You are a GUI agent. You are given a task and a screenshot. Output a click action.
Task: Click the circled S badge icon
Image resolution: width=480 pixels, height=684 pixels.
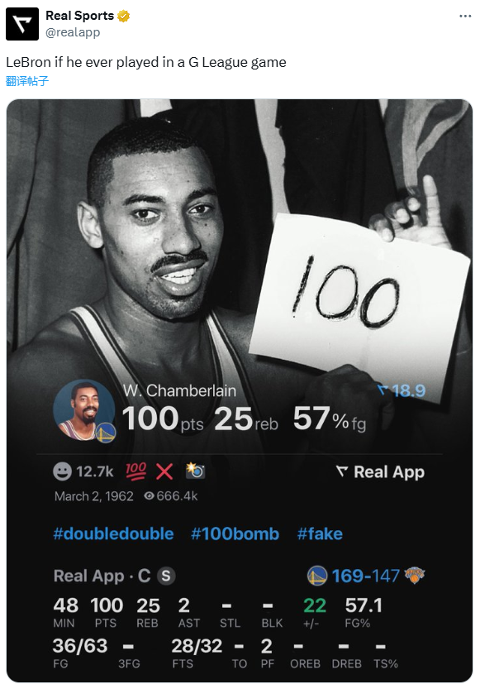coord(166,576)
